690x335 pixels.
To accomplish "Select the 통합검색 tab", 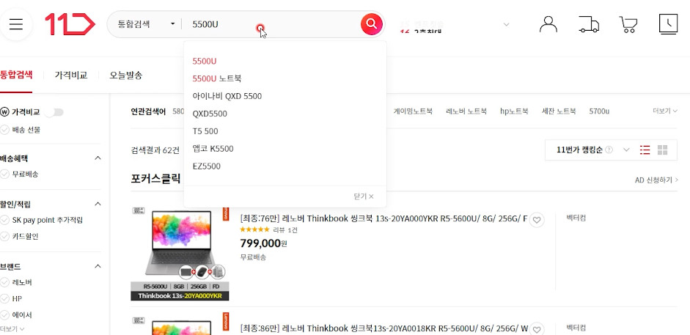I will [16, 75].
